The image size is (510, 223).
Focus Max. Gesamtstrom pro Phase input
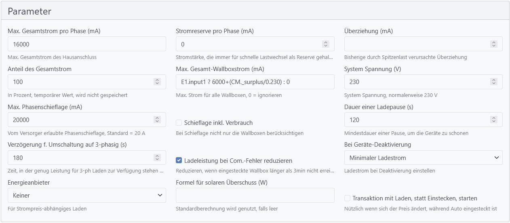87,44
